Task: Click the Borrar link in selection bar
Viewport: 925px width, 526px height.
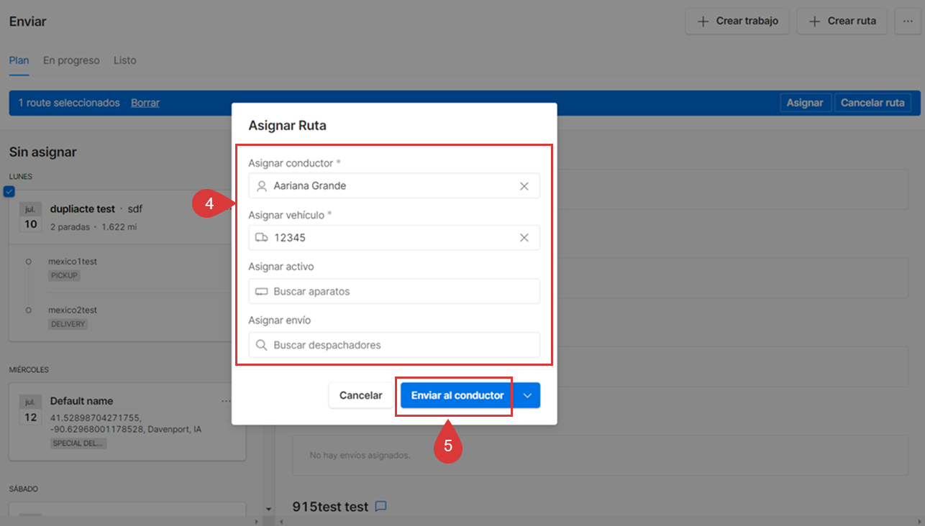Action: 145,103
